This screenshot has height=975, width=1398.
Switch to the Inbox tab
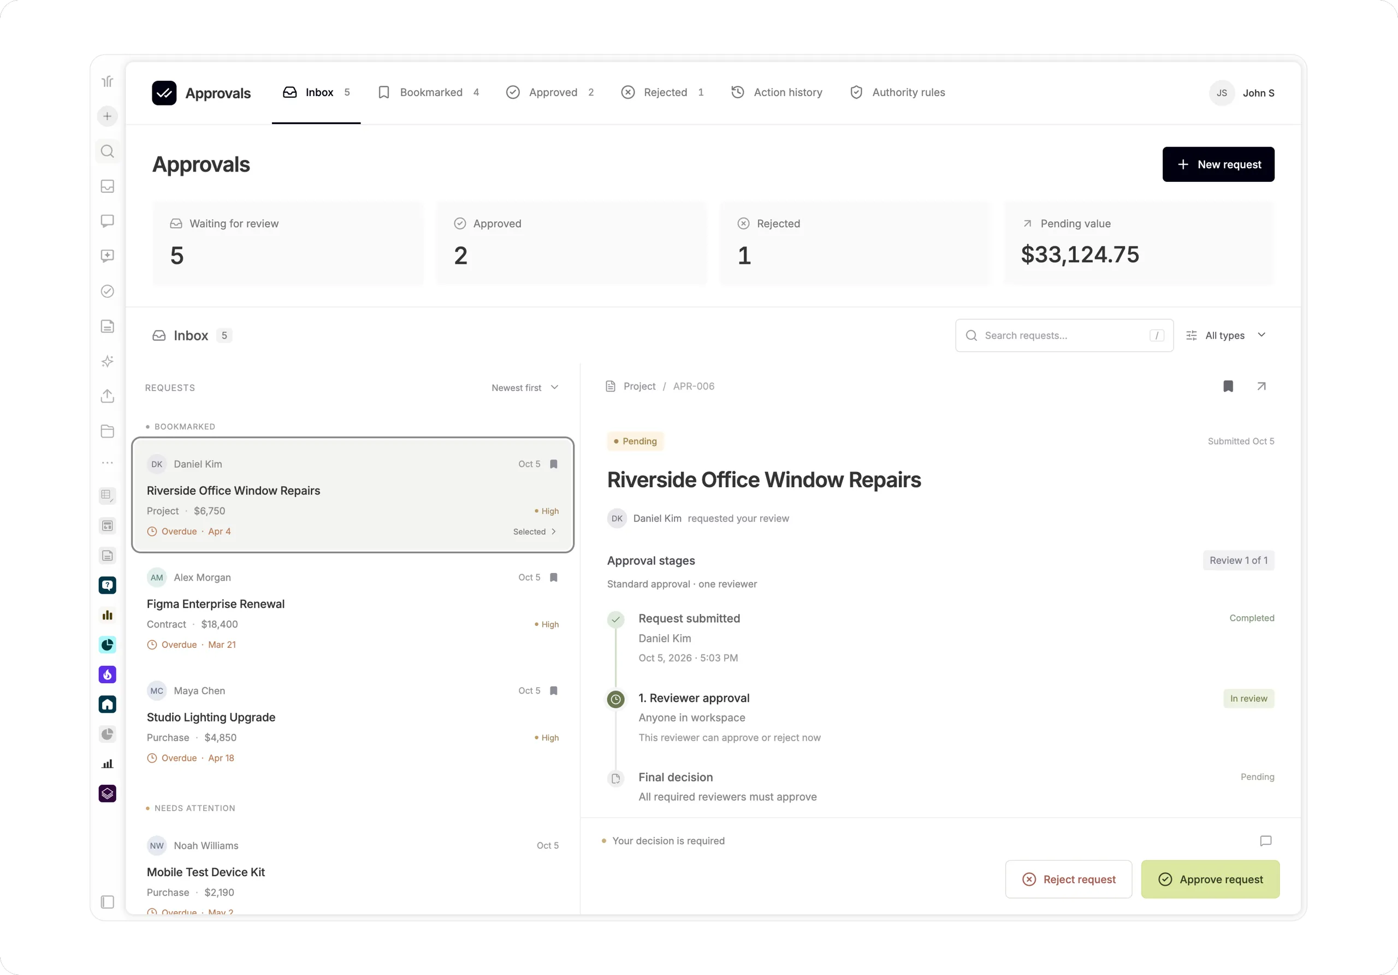[316, 92]
